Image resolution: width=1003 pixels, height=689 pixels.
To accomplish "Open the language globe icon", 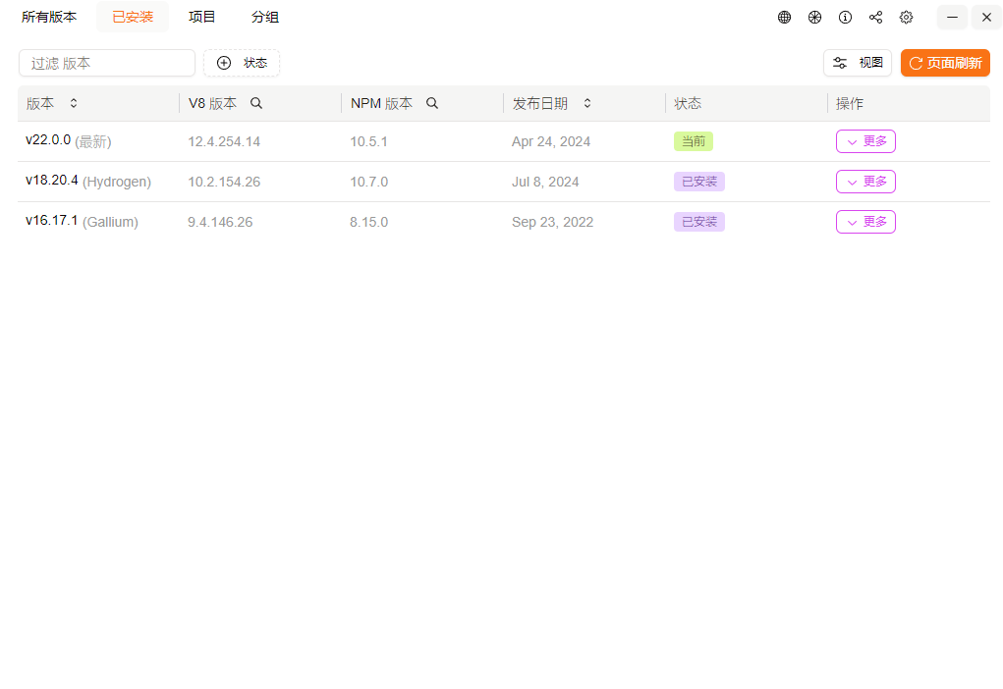I will click(784, 18).
